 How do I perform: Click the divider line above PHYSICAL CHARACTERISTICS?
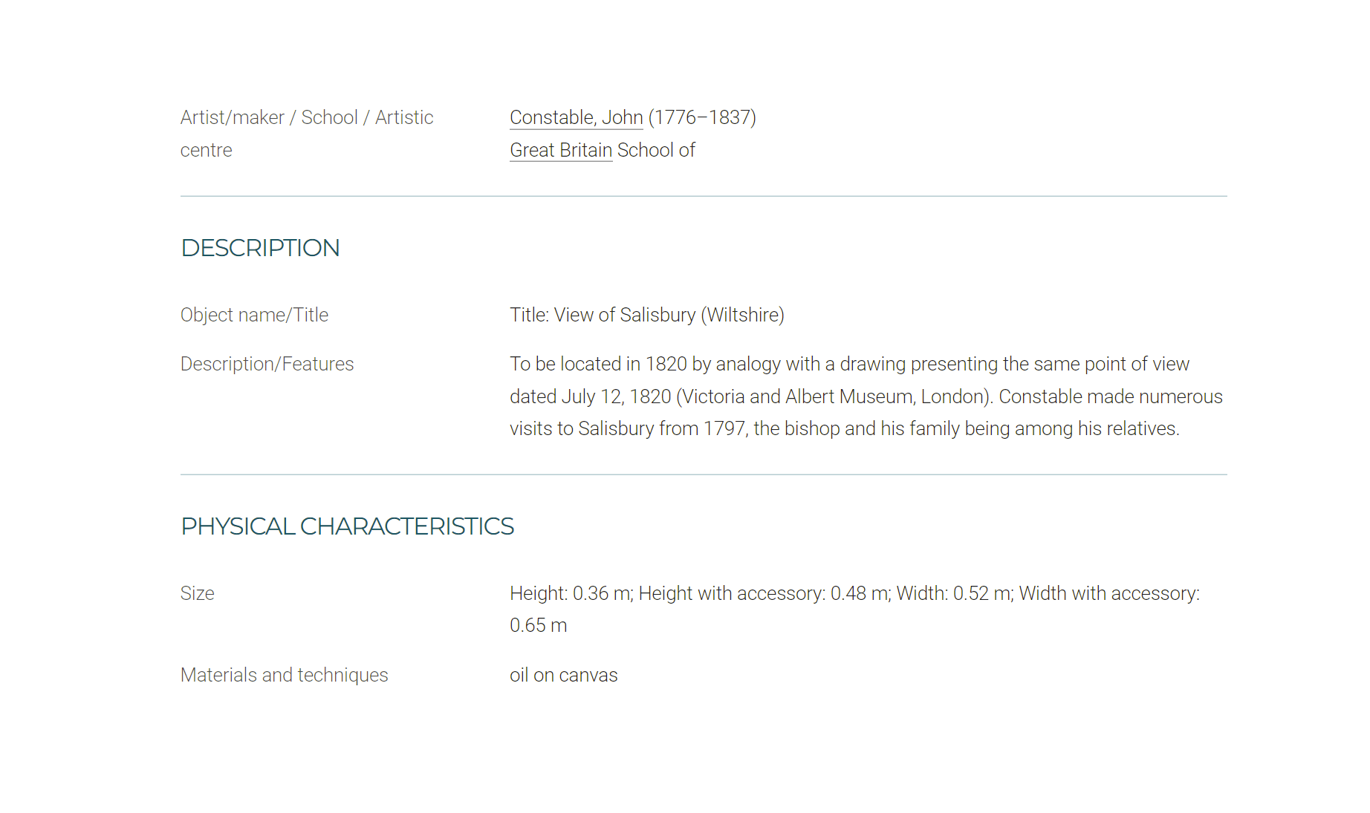click(704, 474)
